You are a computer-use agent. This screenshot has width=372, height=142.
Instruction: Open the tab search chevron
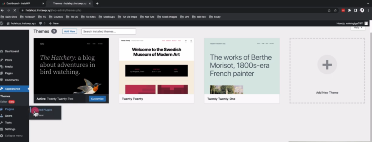[x=368, y=4]
